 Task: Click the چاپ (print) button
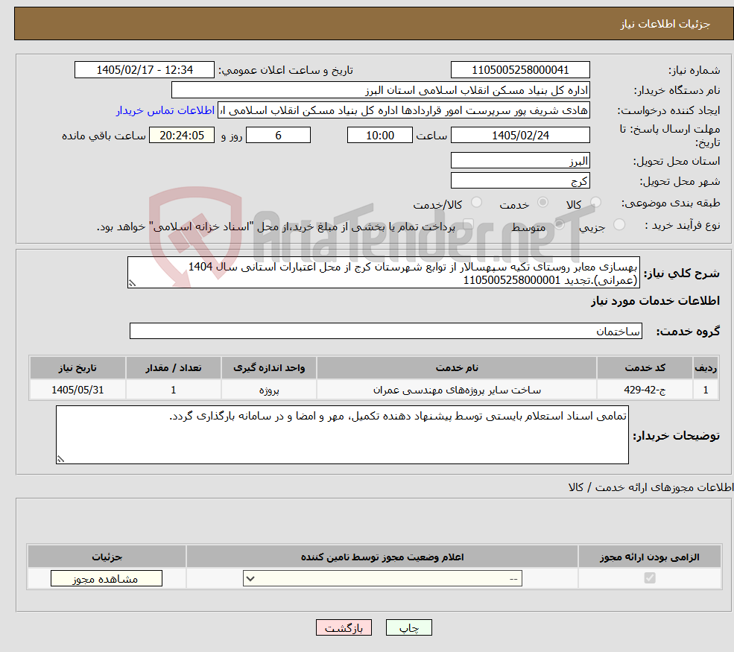(408, 627)
